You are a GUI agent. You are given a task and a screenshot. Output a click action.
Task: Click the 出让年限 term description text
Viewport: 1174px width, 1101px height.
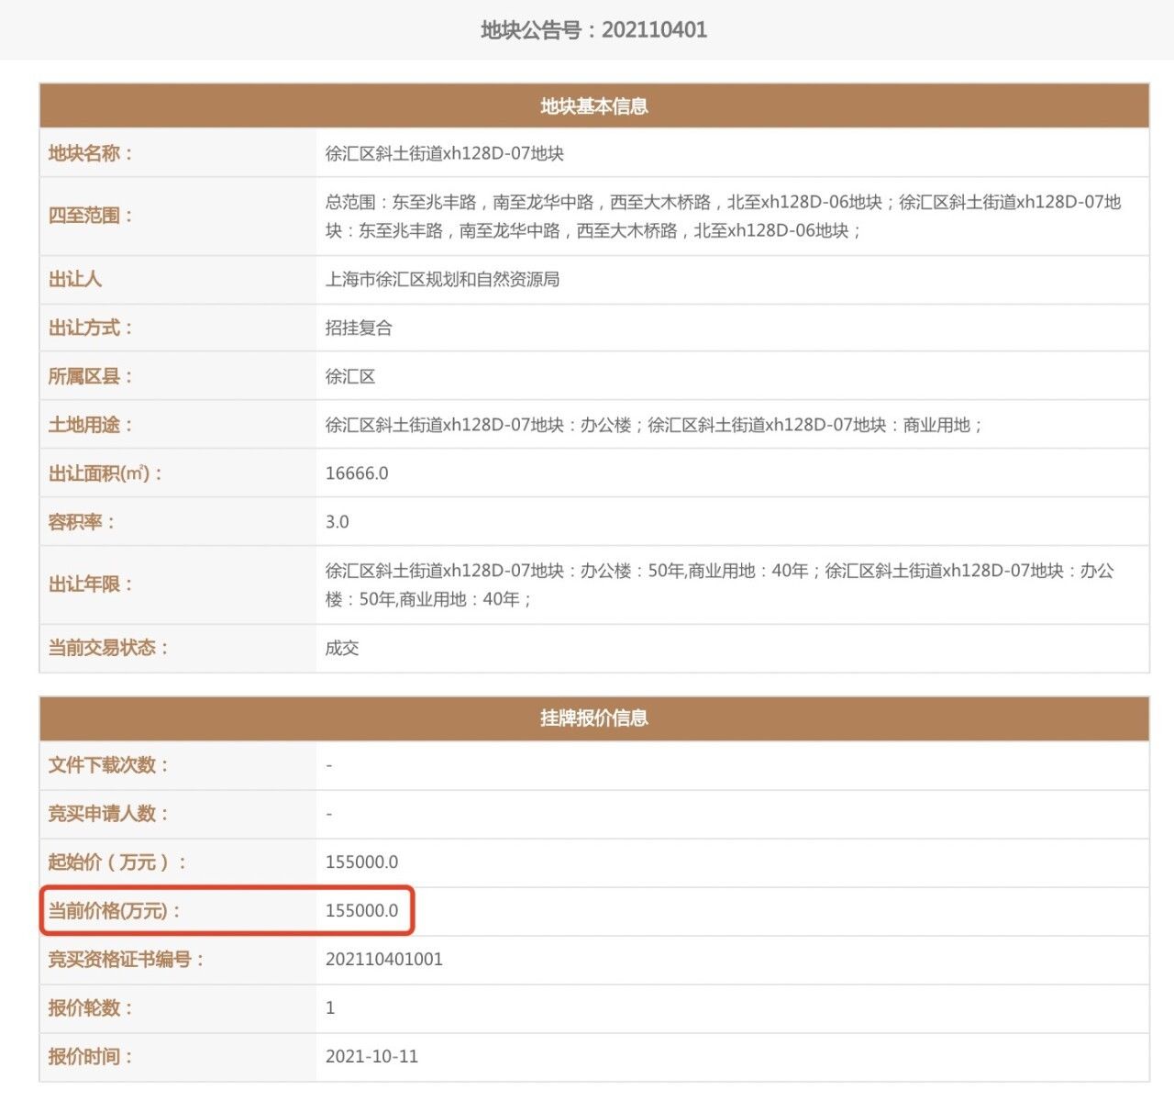click(720, 585)
